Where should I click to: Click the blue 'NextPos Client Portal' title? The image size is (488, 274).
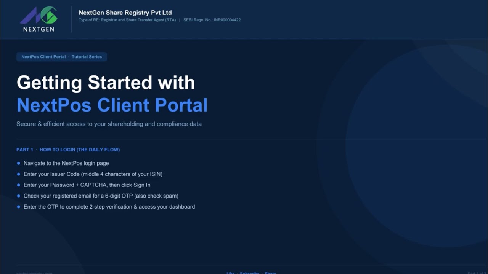coord(112,105)
